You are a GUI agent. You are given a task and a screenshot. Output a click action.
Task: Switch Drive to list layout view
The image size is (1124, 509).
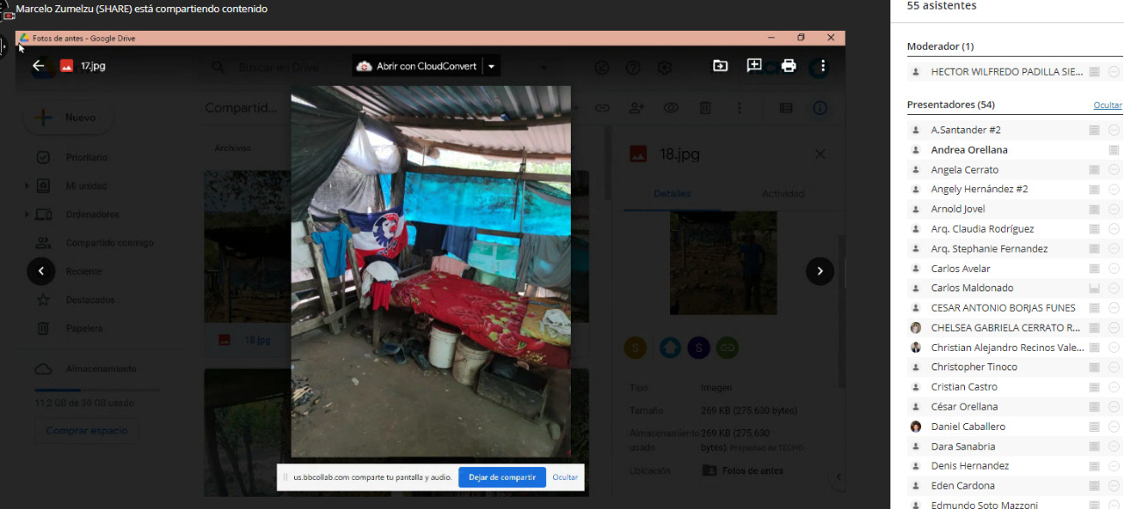[786, 108]
